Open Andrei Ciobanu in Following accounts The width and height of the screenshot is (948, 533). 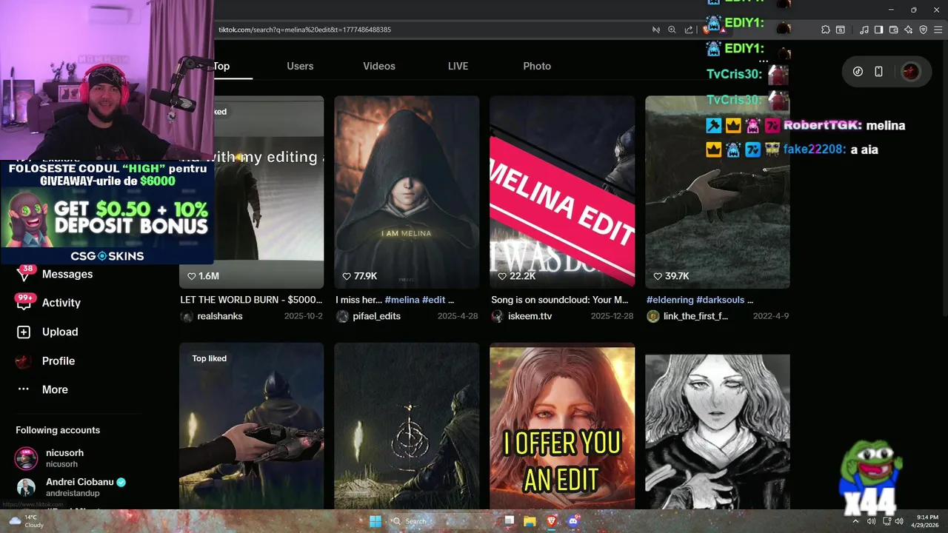(71, 487)
